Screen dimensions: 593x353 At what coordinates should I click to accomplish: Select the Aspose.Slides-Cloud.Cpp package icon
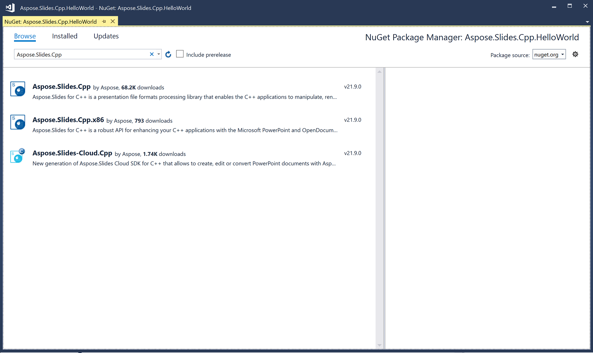18,155
